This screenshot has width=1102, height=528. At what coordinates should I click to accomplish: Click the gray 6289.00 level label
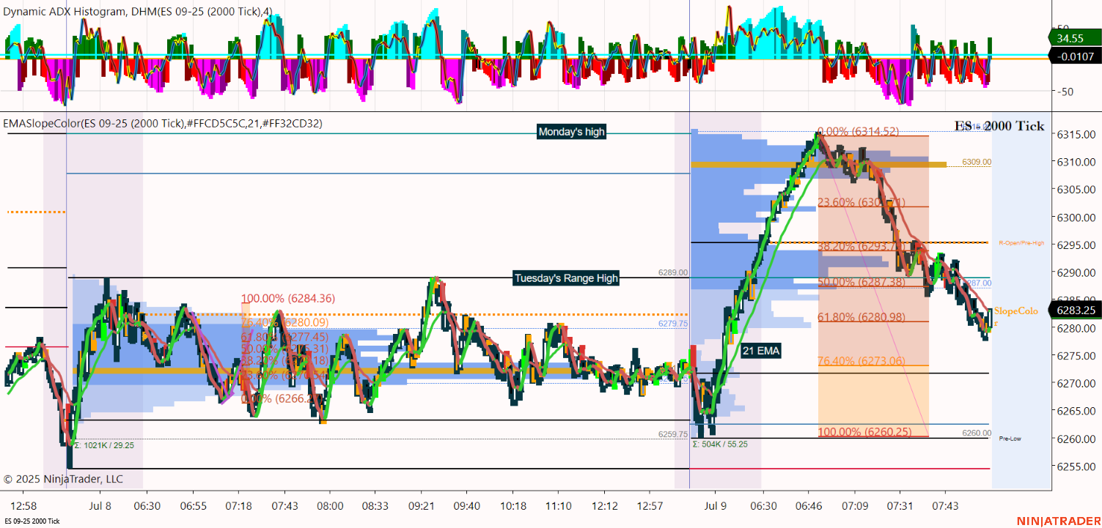point(673,272)
